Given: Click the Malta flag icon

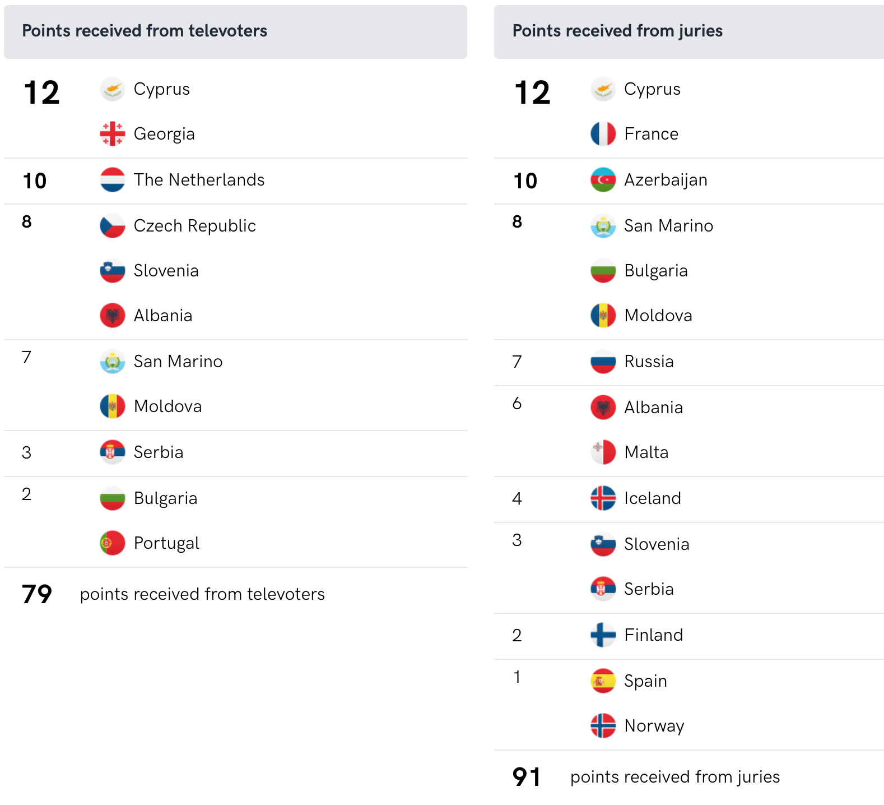Looking at the screenshot, I should pos(603,452).
